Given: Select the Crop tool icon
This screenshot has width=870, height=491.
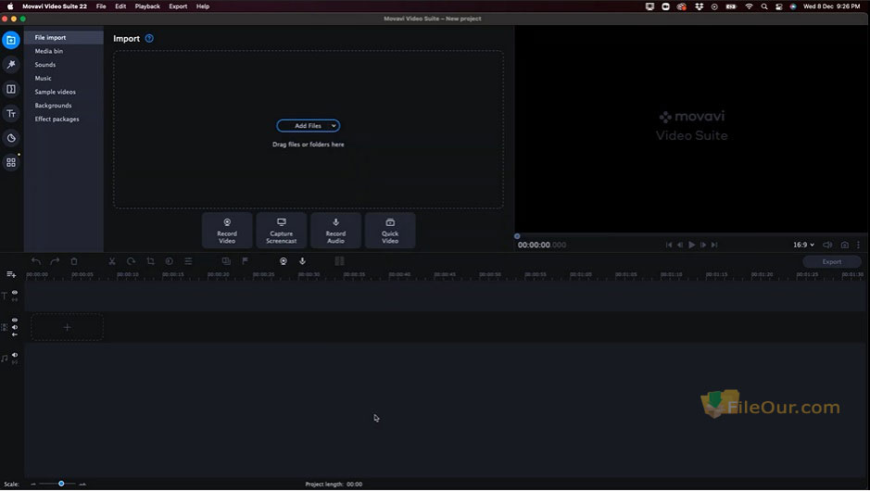Looking at the screenshot, I should pos(150,260).
